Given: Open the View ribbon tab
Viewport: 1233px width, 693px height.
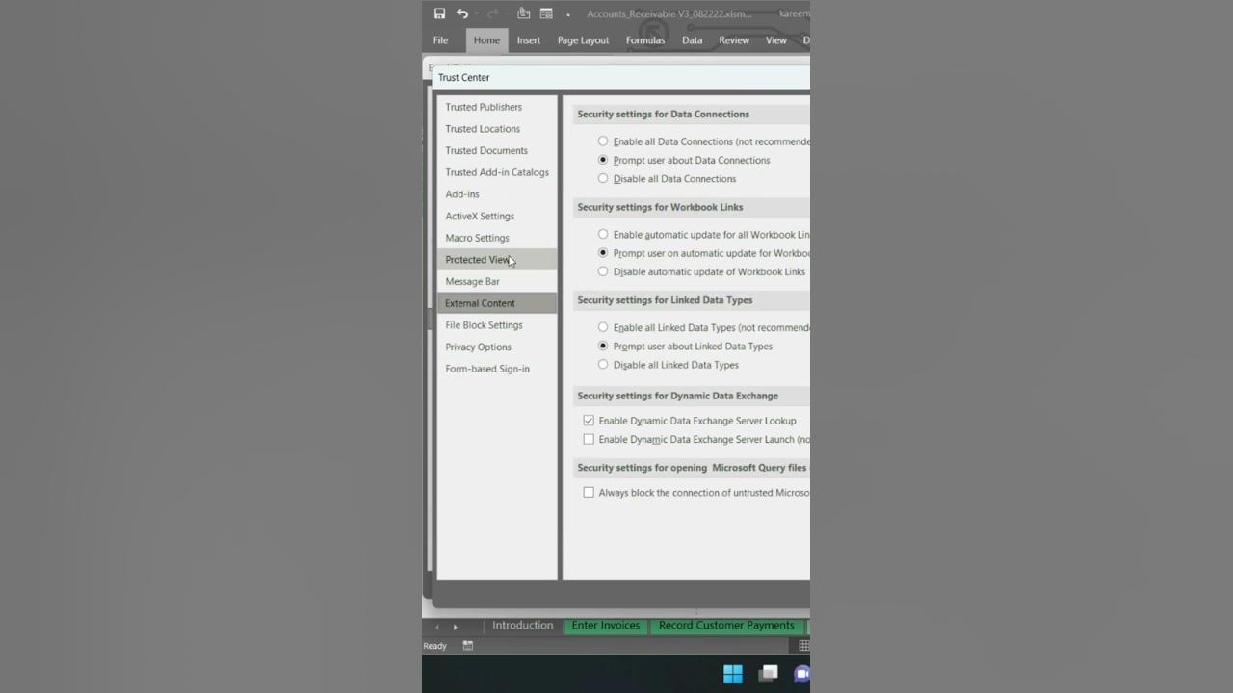Looking at the screenshot, I should click(x=776, y=40).
